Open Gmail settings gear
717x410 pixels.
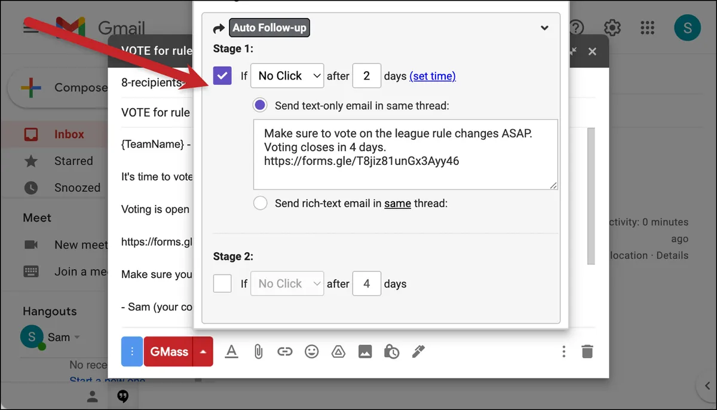point(612,27)
